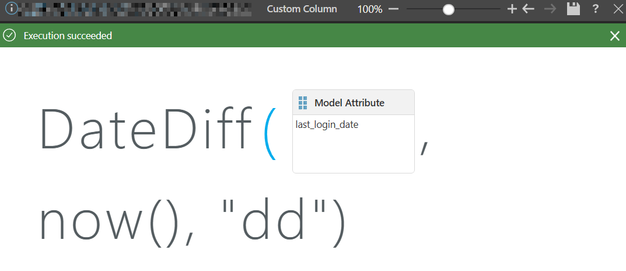Zoom out with the minus button
Viewport: 626px width, 271px height.
pos(393,9)
